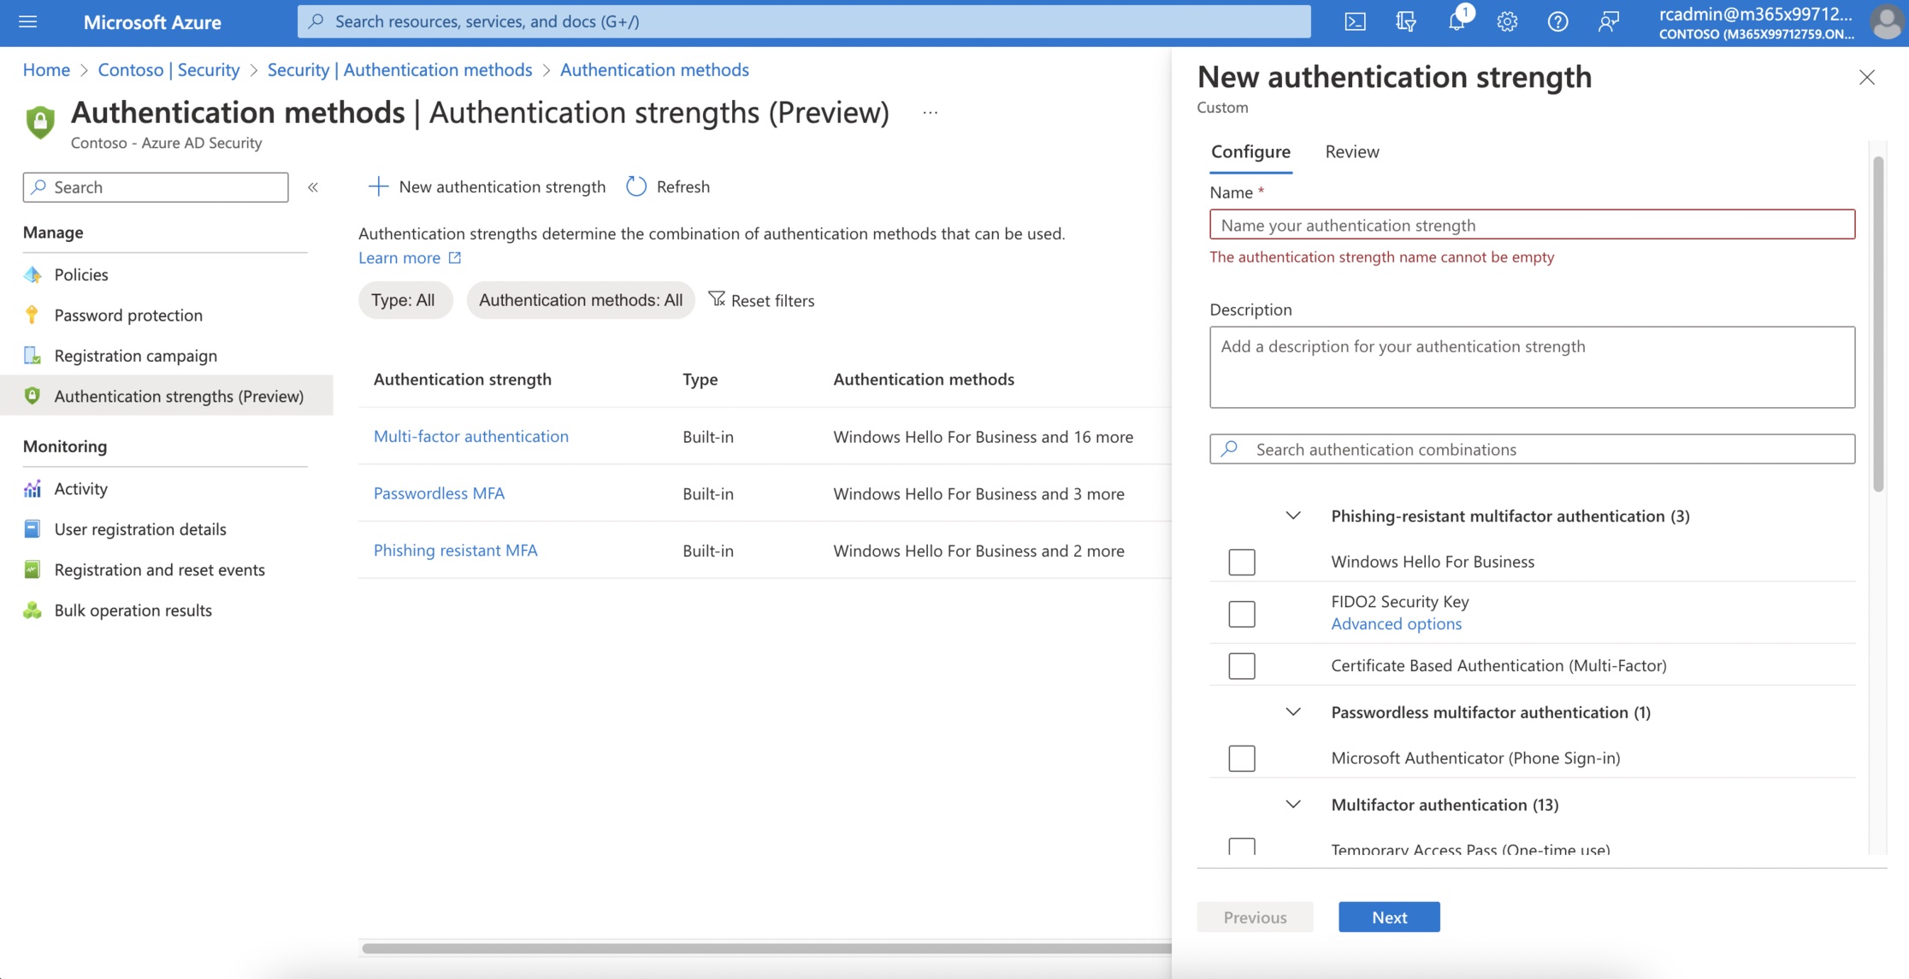This screenshot has width=1909, height=979.
Task: Switch to the Review tab
Action: (x=1350, y=150)
